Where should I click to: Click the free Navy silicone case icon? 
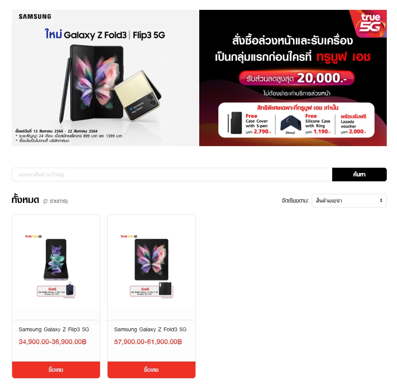coord(291,123)
